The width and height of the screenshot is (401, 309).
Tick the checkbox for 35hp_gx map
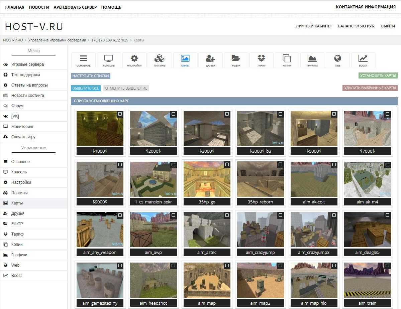(x=227, y=165)
